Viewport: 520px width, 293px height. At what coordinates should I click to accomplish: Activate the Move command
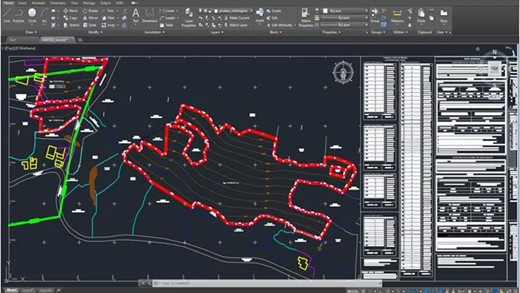point(71,10)
